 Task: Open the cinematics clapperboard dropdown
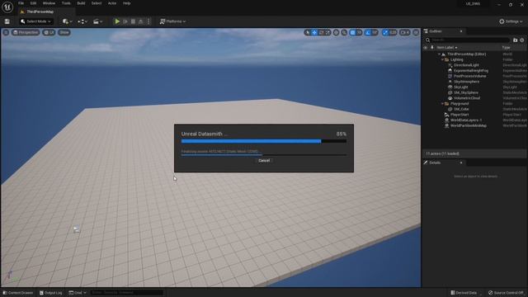(x=97, y=21)
